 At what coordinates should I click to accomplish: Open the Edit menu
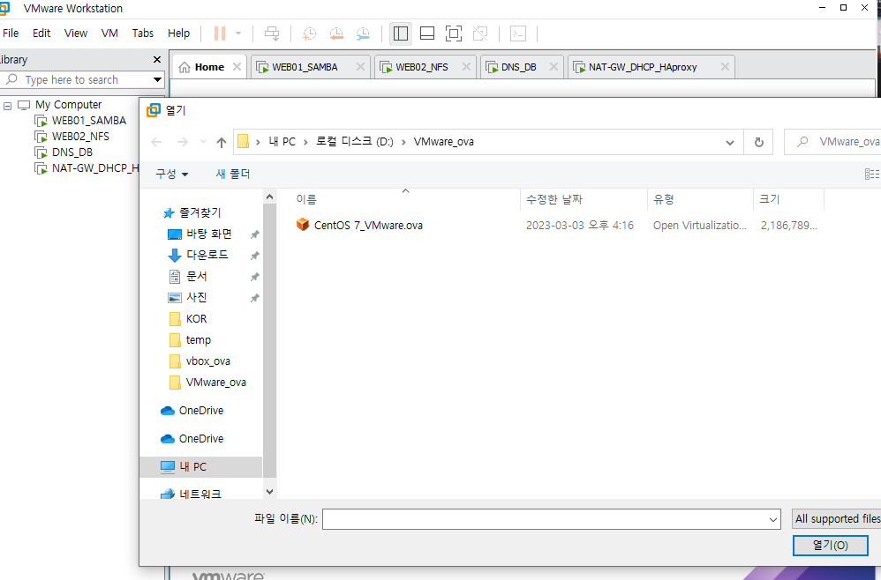point(41,33)
